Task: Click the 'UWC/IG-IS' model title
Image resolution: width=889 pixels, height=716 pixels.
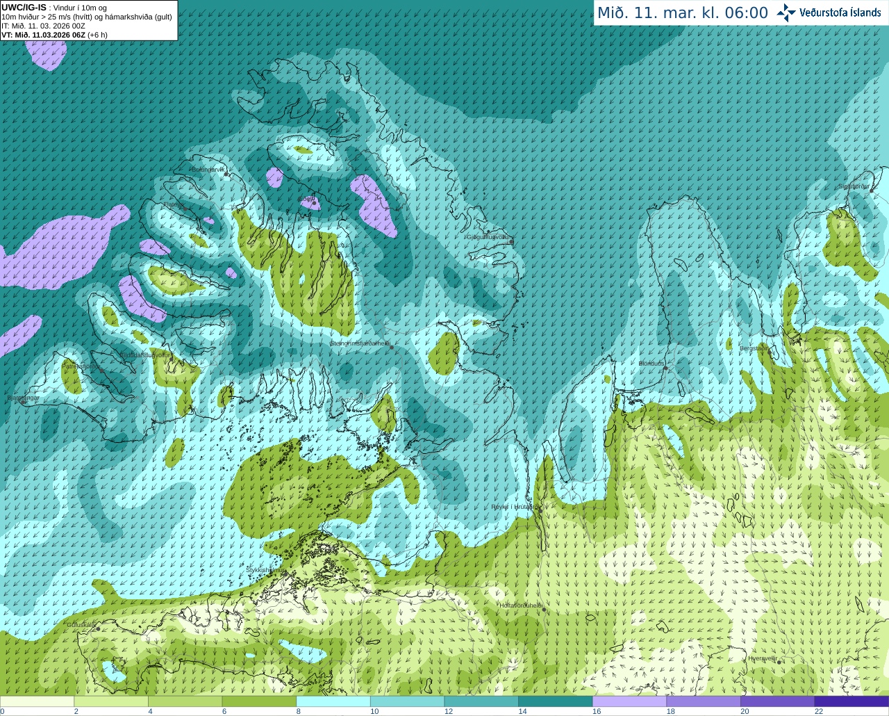Action: pyautogui.click(x=24, y=7)
